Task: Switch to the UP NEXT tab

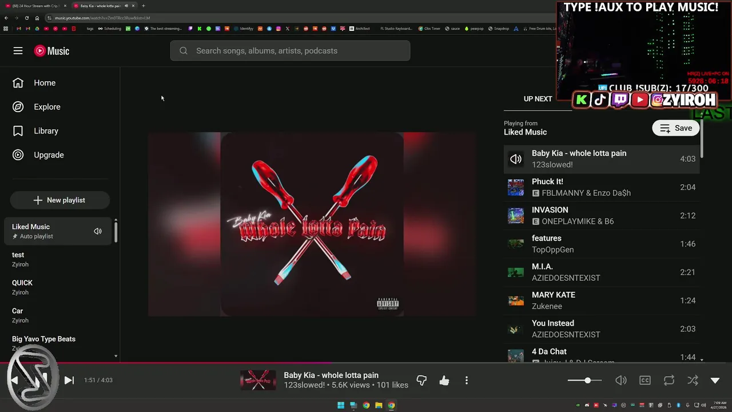Action: click(x=538, y=99)
